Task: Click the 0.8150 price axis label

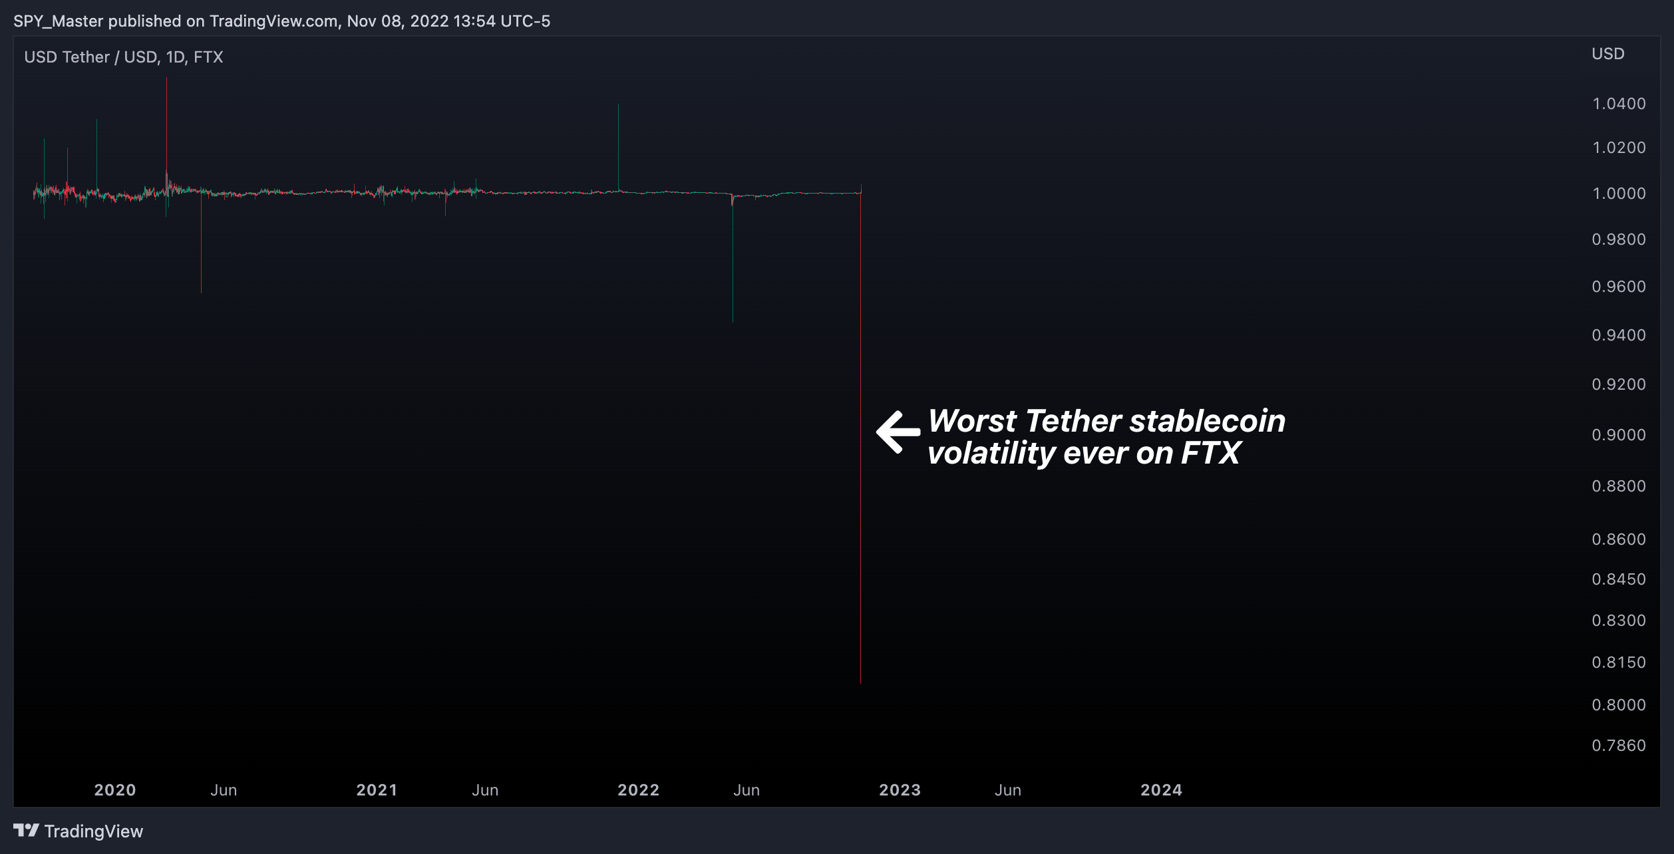Action: click(1619, 662)
